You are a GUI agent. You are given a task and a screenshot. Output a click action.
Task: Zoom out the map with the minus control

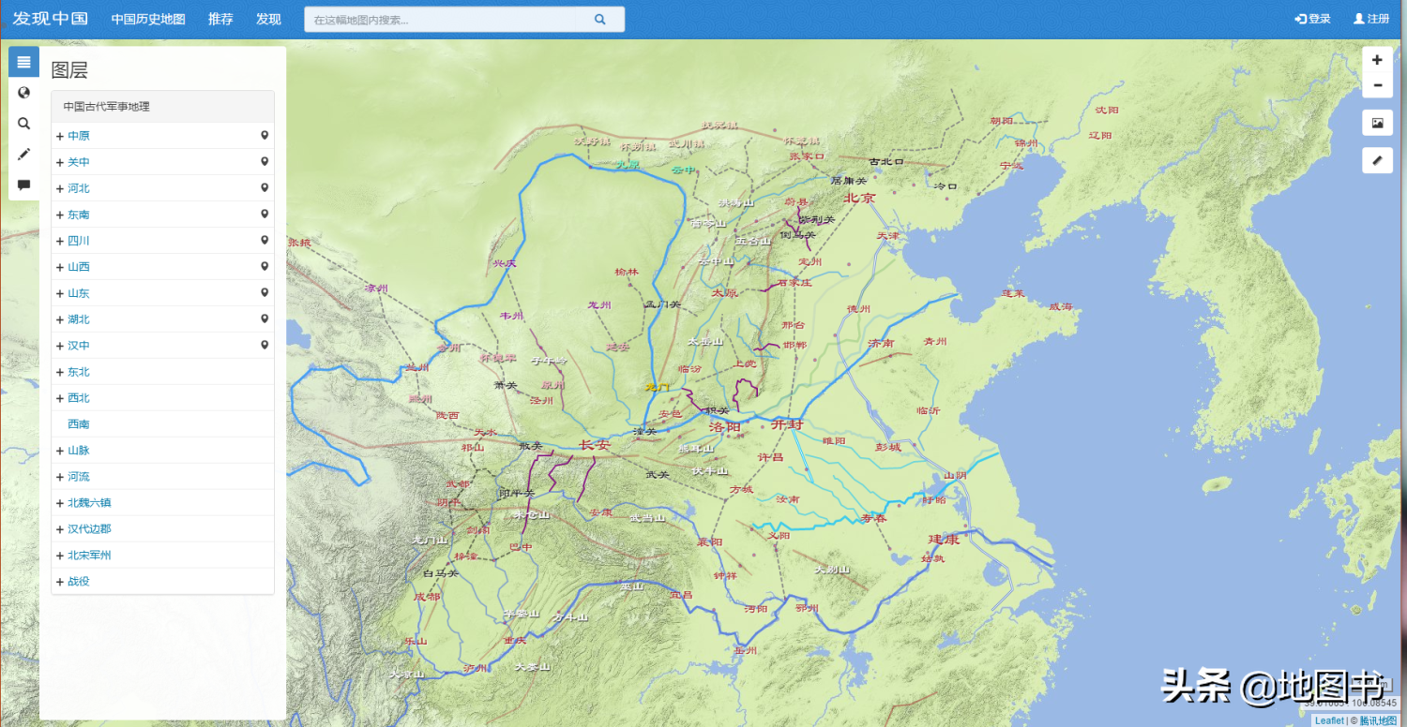[1377, 85]
